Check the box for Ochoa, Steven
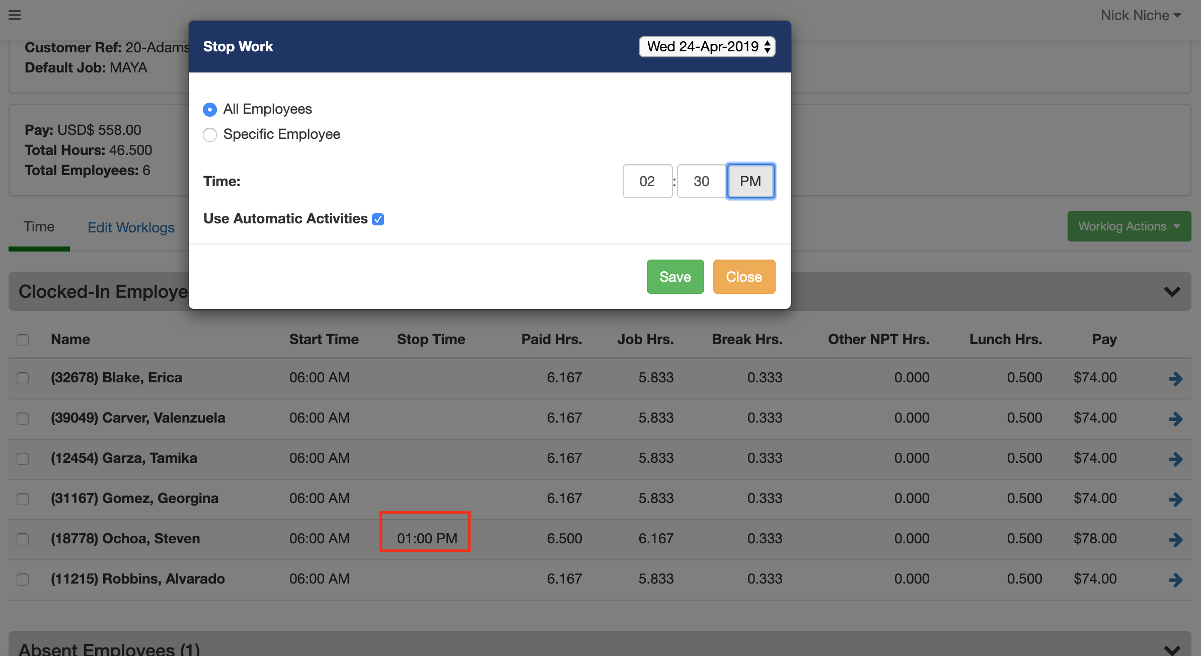This screenshot has width=1201, height=656. point(23,539)
